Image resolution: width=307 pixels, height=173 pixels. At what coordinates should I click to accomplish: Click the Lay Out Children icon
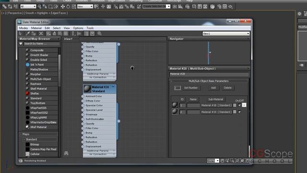point(79,34)
